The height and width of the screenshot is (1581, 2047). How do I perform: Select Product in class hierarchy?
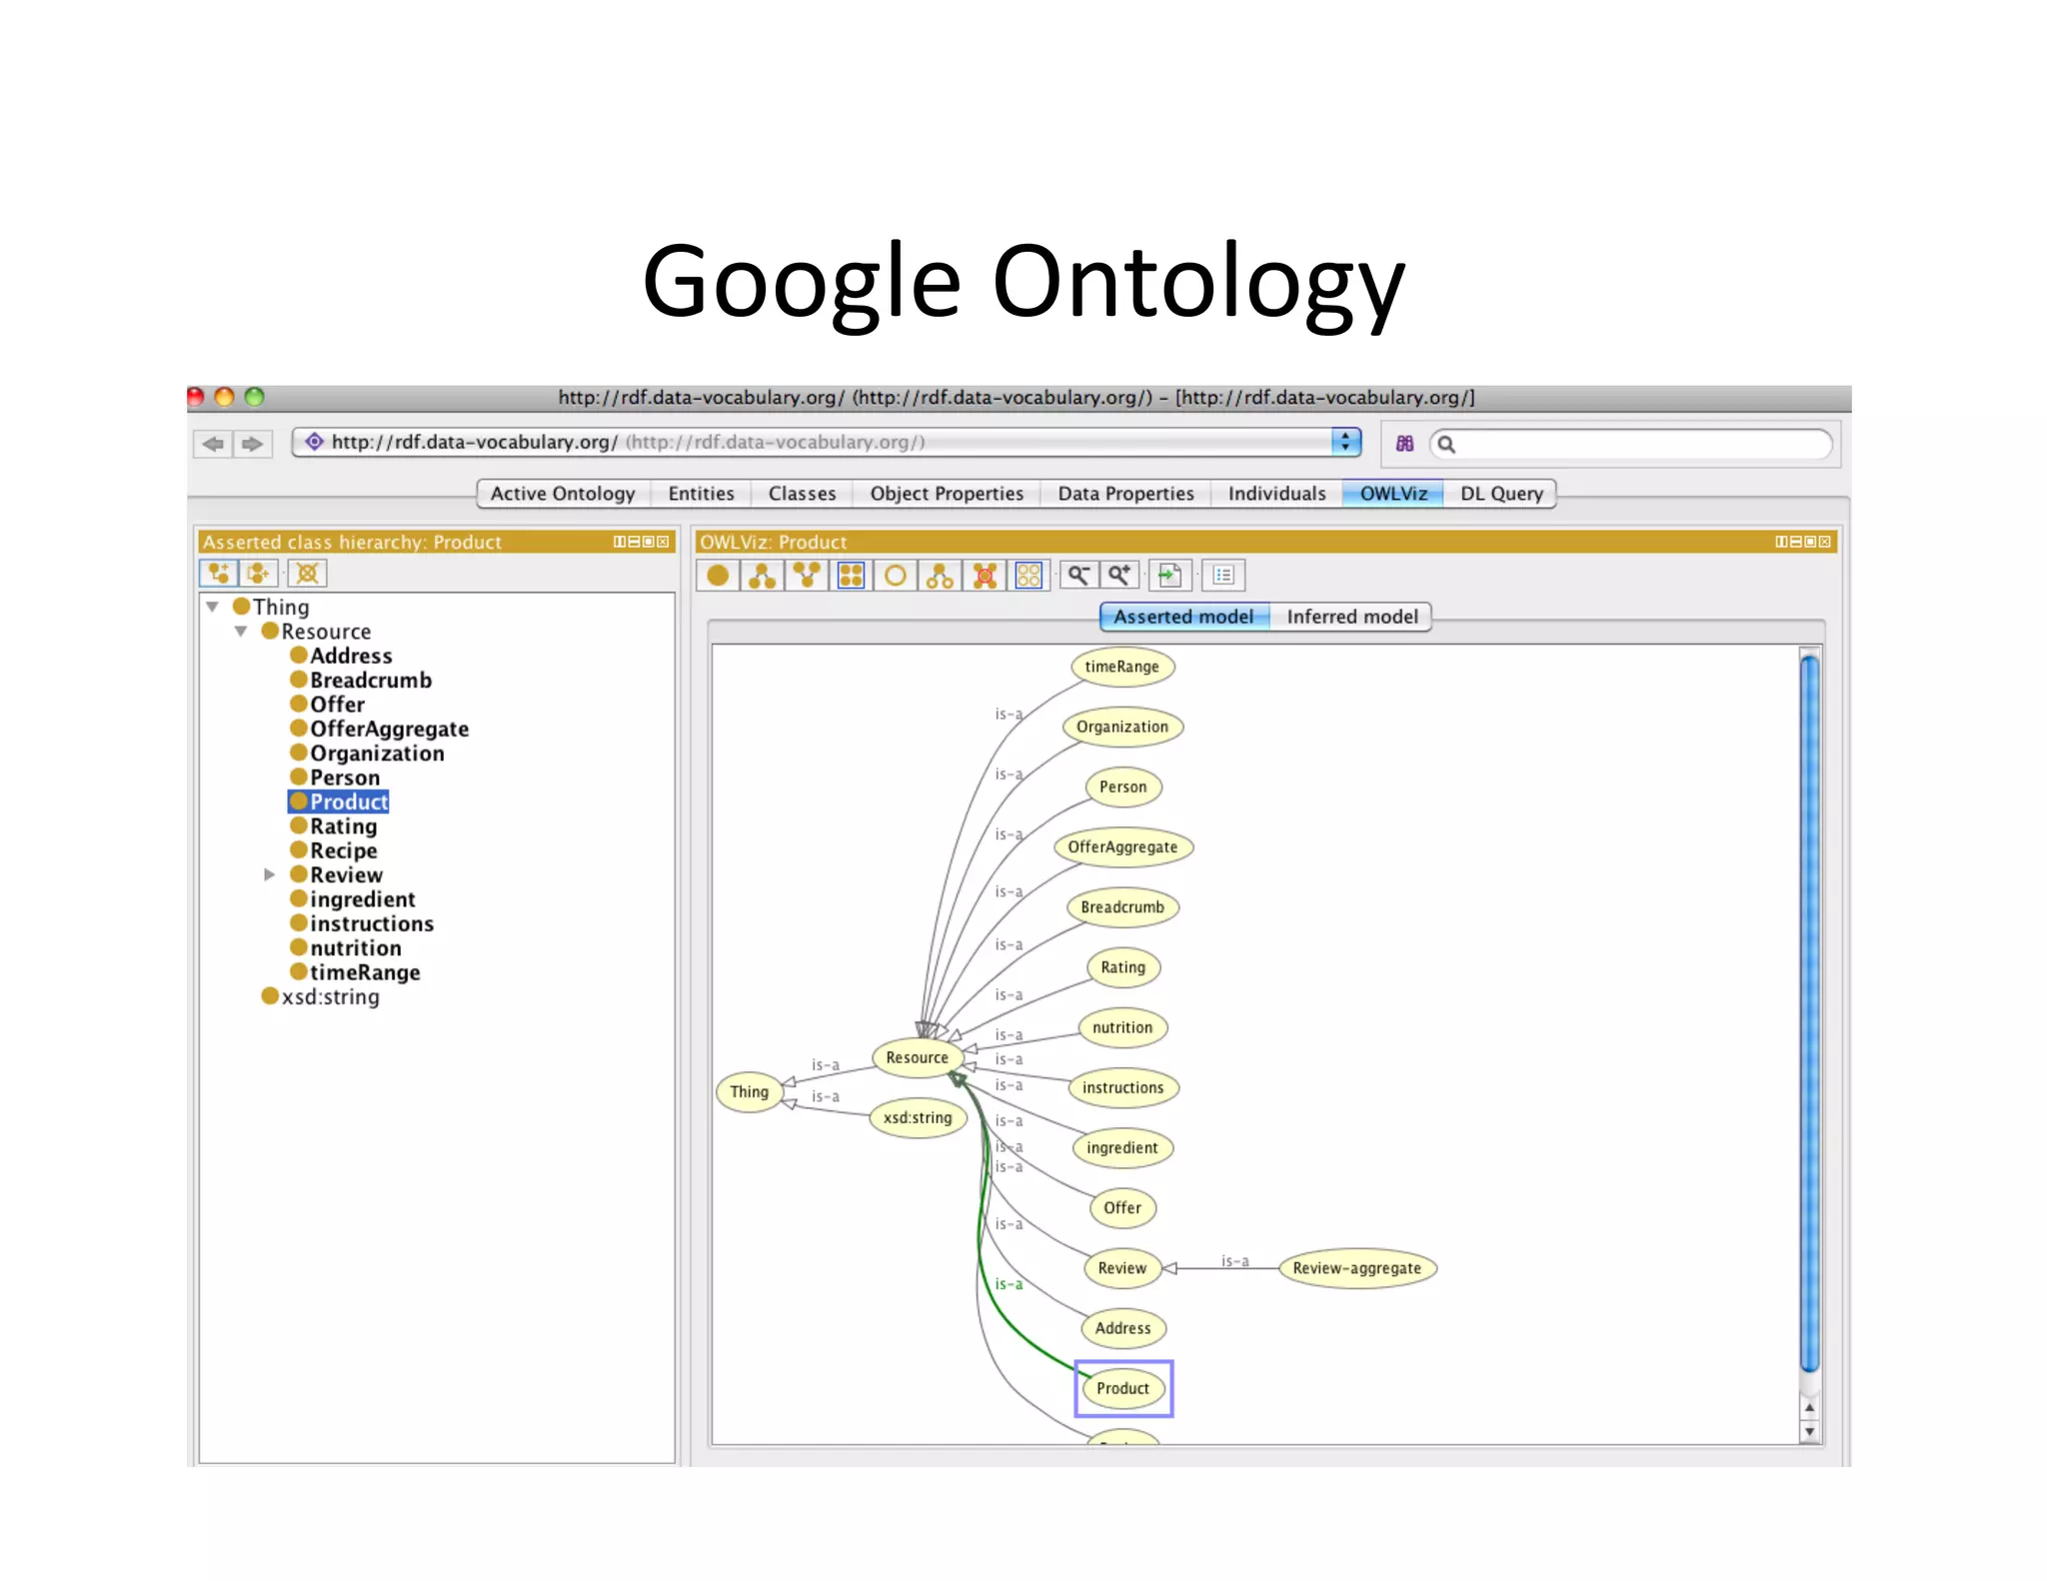[x=339, y=801]
